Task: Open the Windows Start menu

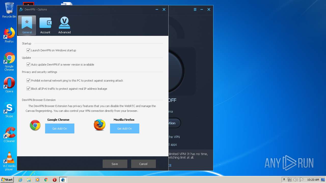Action: click(x=7, y=179)
